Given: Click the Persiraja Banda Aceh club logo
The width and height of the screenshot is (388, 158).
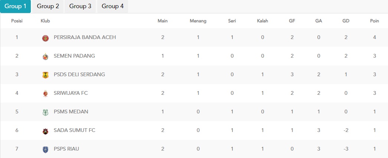Looking at the screenshot, I should pyautogui.click(x=45, y=38).
